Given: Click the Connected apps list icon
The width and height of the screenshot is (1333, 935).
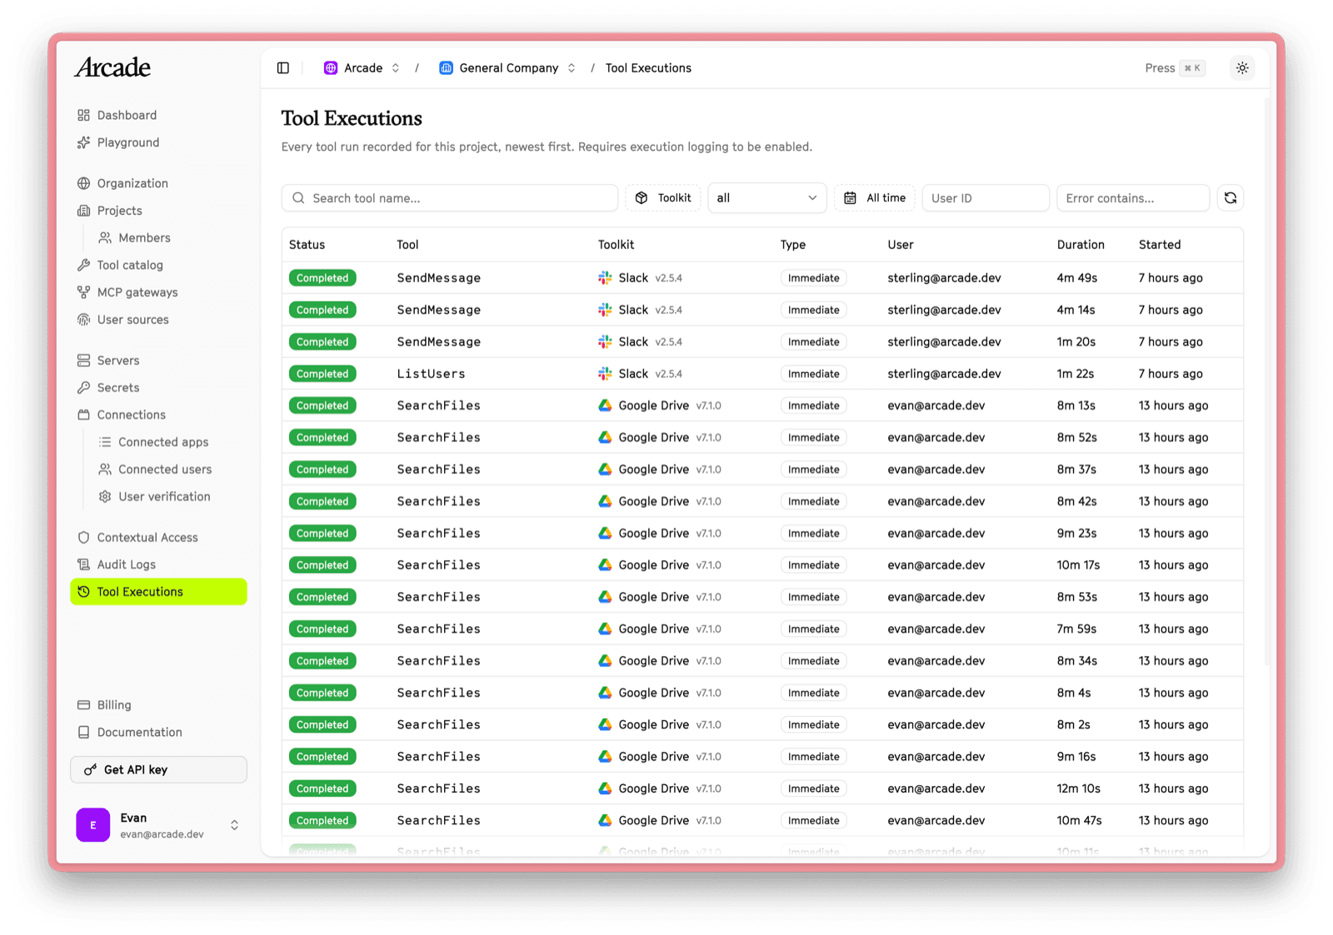Looking at the screenshot, I should click(105, 442).
